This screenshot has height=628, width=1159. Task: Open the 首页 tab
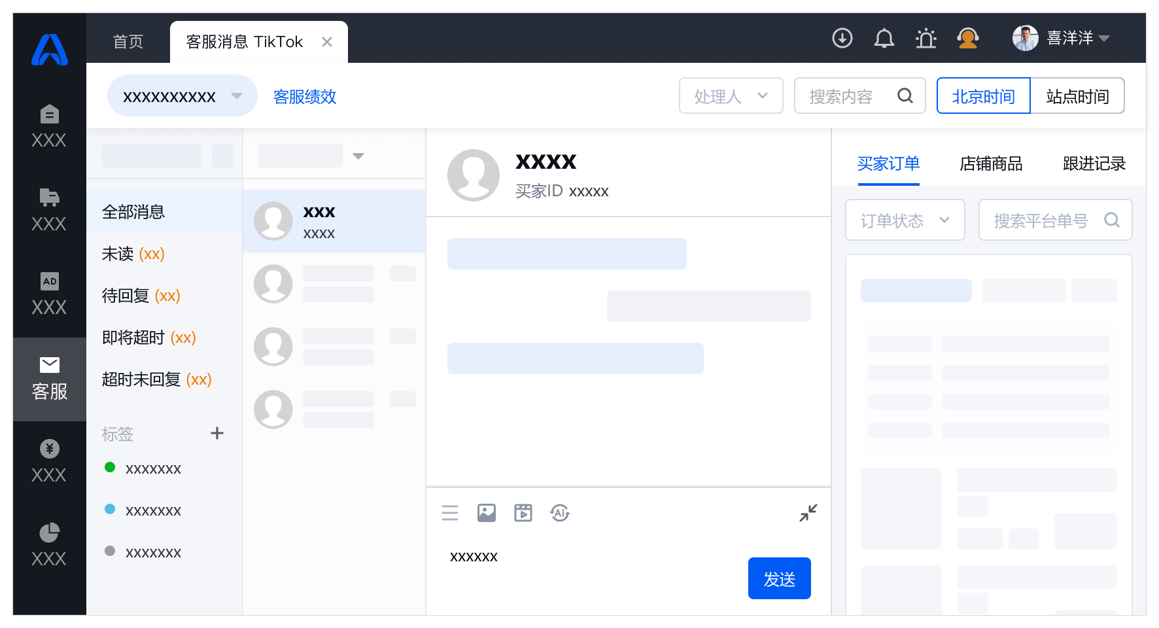tap(128, 42)
